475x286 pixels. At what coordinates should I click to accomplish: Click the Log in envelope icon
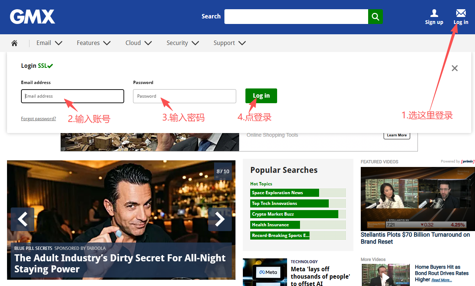point(461,13)
